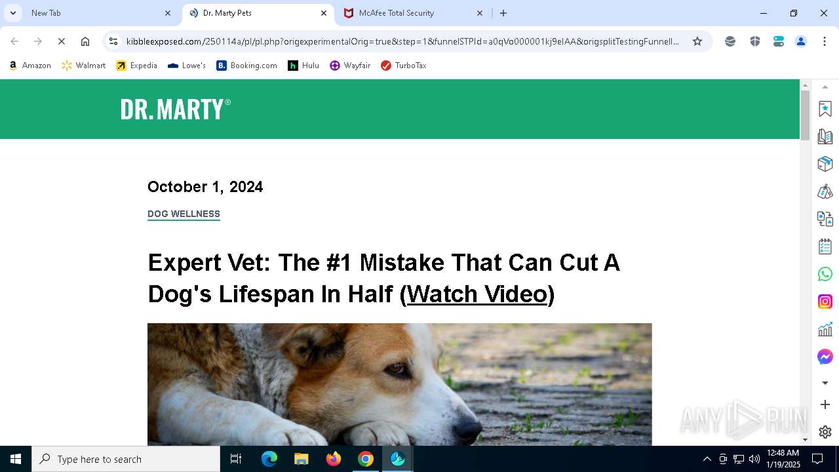Close the McAfee Total Security tab

click(480, 13)
